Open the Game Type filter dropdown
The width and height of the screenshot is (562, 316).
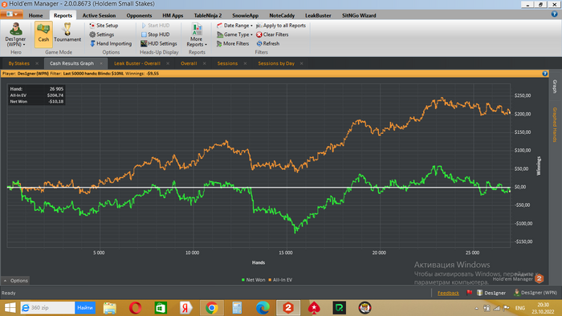coord(234,34)
